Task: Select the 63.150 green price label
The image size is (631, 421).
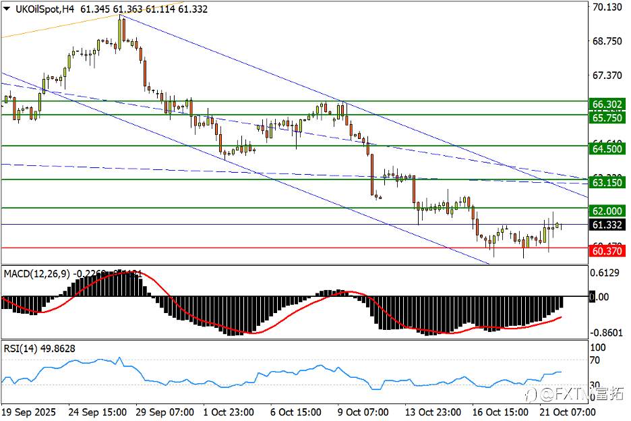Action: (607, 182)
